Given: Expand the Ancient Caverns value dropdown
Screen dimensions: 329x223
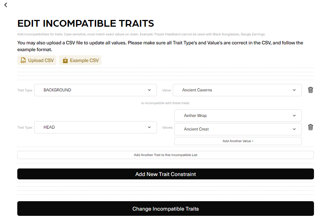Looking at the screenshot, I should tap(237, 90).
